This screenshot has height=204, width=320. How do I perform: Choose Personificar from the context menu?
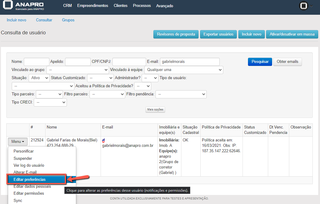coord(24,151)
